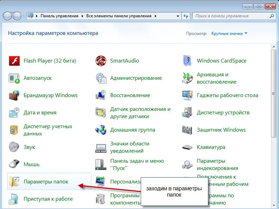This screenshot has width=279, height=209.
Task: Click the search magnifier icon
Action: point(272,16)
